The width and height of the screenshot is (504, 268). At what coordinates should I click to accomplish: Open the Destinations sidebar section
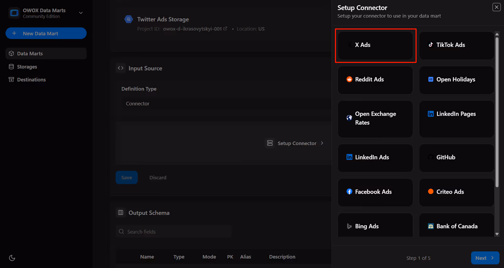(46, 80)
